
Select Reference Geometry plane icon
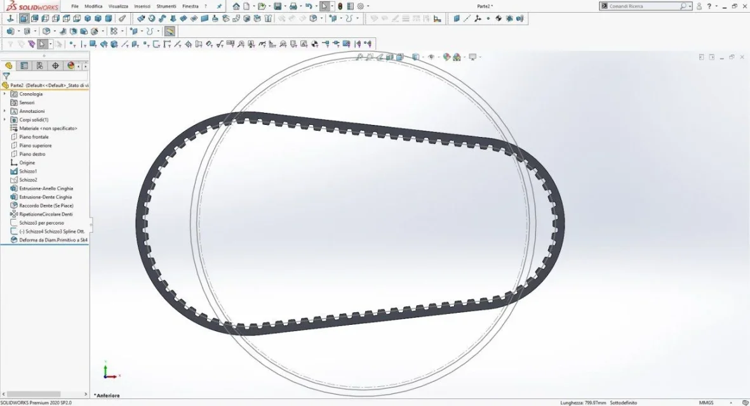tap(457, 18)
